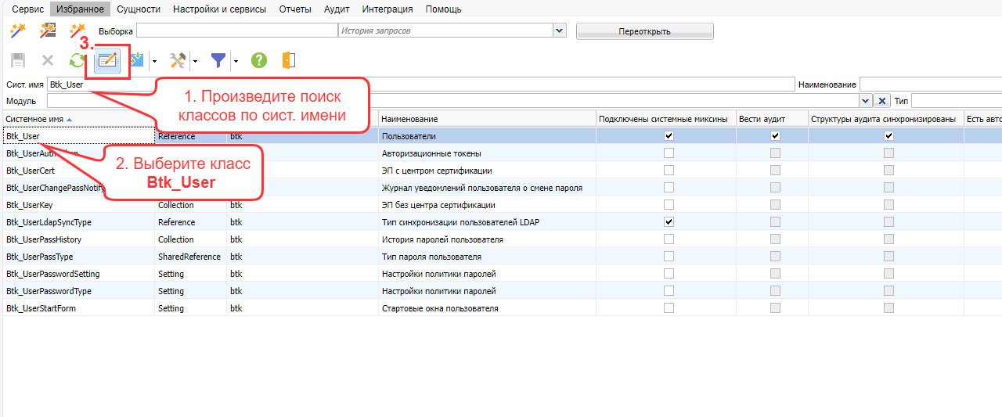Viewport: 1002px width, 417px height.
Task: Click the magic wand with picture frame icon
Action: pyautogui.click(x=47, y=31)
